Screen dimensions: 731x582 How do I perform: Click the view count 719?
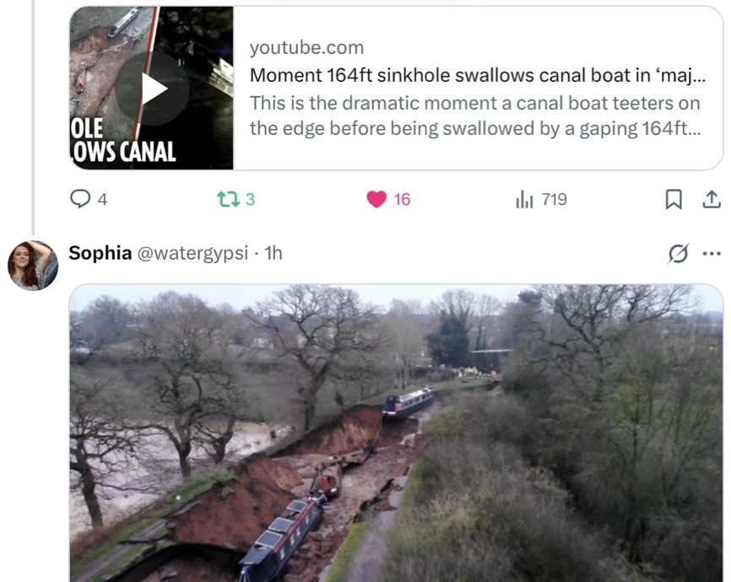[554, 199]
